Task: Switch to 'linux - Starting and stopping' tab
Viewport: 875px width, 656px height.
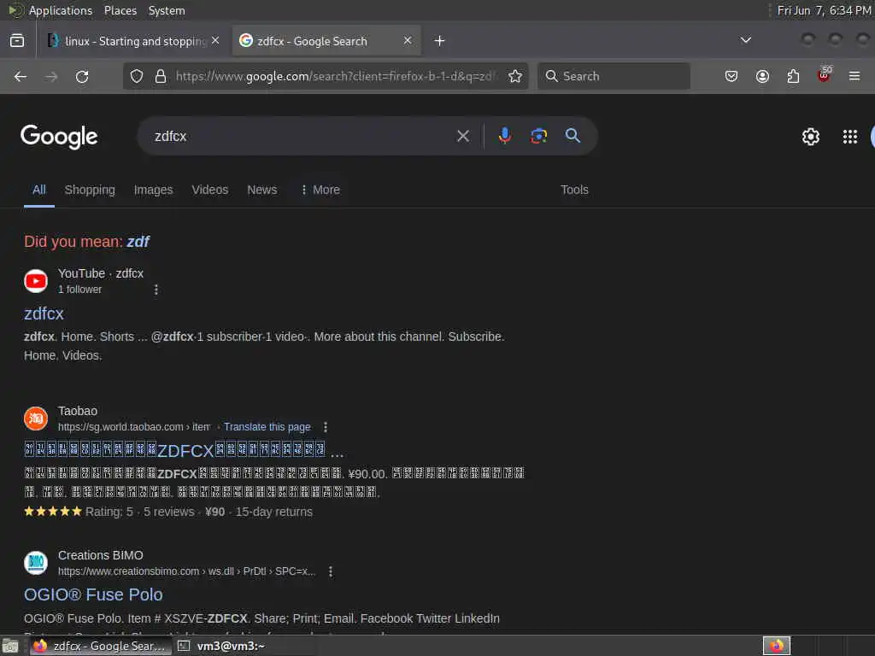Action: [134, 41]
